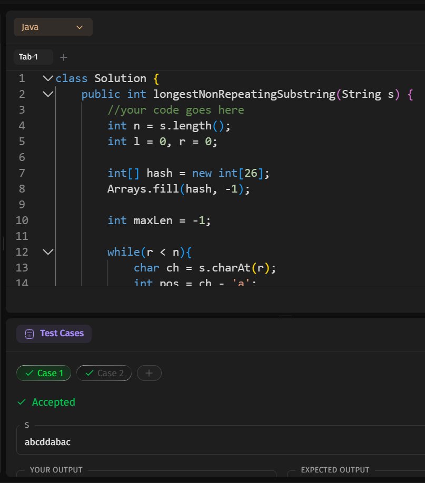Click the line 'int[] hash = new int[26];'

point(189,173)
